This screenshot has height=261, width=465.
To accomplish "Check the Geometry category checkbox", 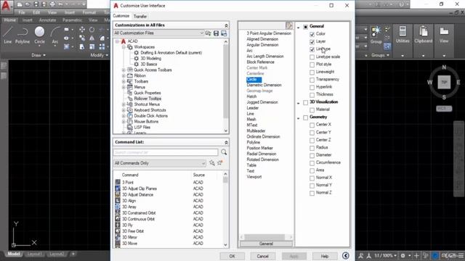I will 305,117.
